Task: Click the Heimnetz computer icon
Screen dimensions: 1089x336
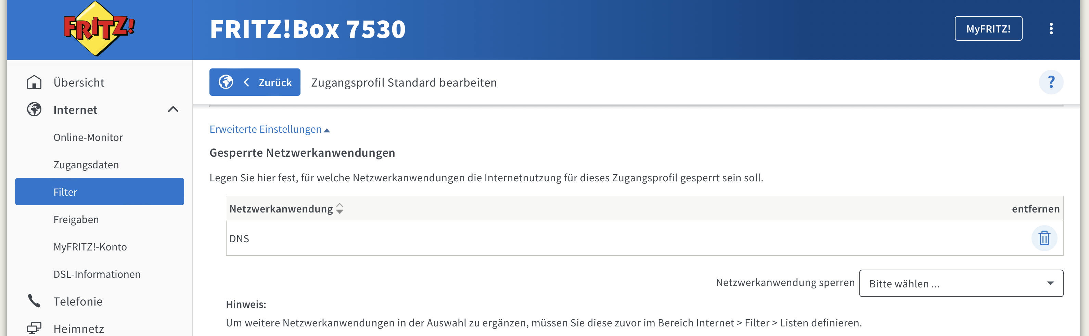Action: click(x=34, y=327)
